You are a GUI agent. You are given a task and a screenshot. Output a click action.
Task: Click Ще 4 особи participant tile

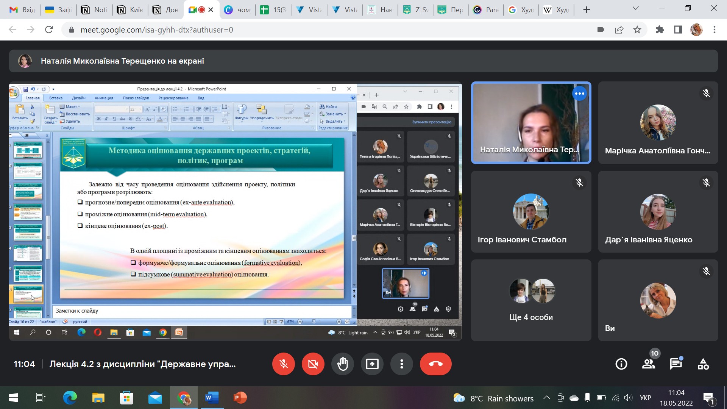click(x=531, y=300)
